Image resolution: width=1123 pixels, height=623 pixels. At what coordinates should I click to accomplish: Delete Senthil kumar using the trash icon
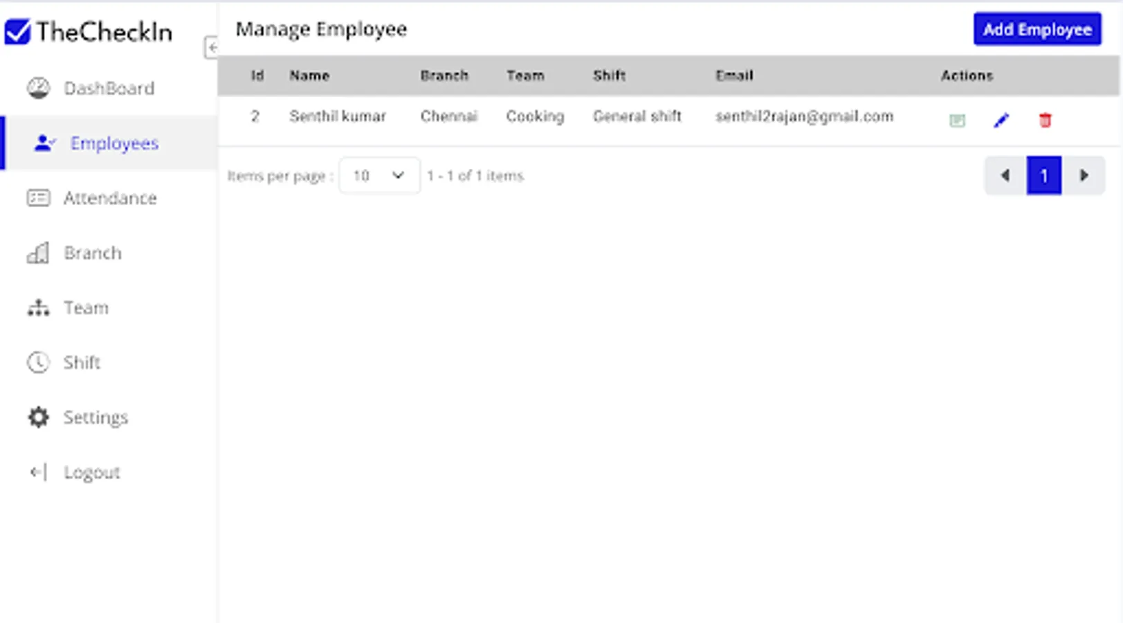(1045, 120)
